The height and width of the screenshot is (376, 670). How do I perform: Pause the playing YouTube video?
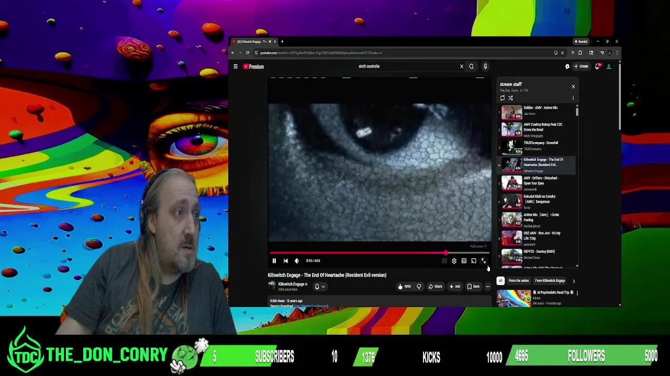click(274, 261)
